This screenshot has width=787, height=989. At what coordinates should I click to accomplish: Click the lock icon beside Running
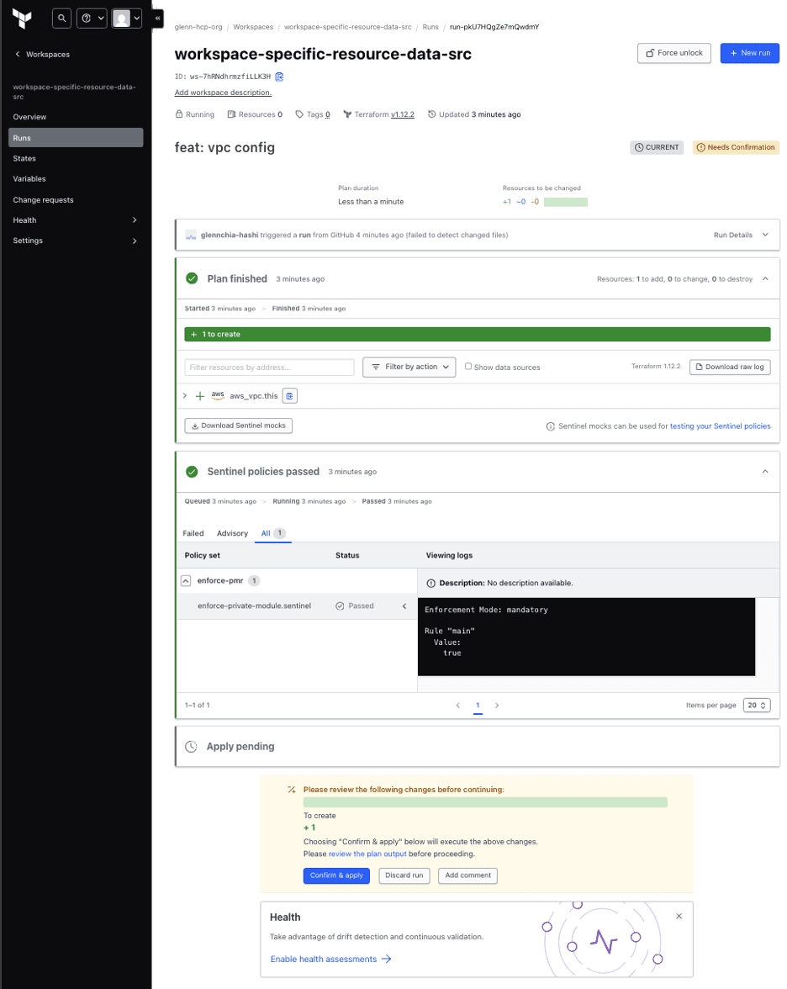178,114
